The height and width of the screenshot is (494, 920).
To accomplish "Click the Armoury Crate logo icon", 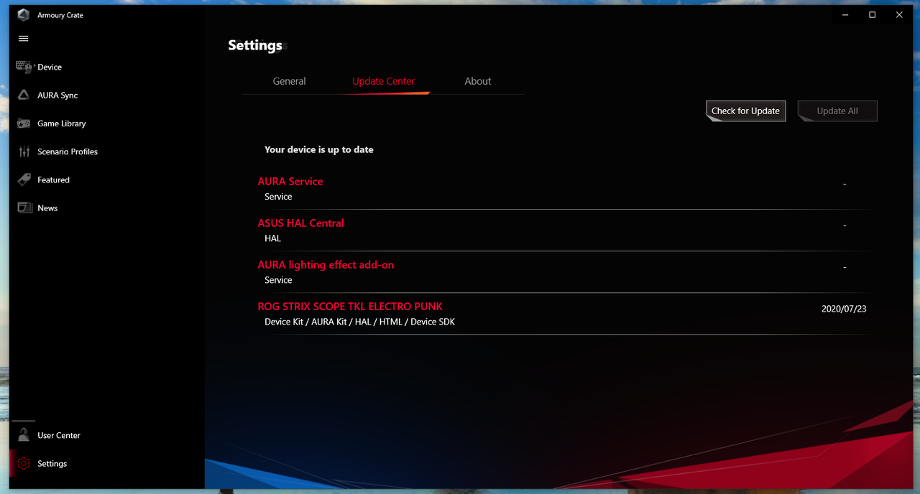I will pos(23,15).
